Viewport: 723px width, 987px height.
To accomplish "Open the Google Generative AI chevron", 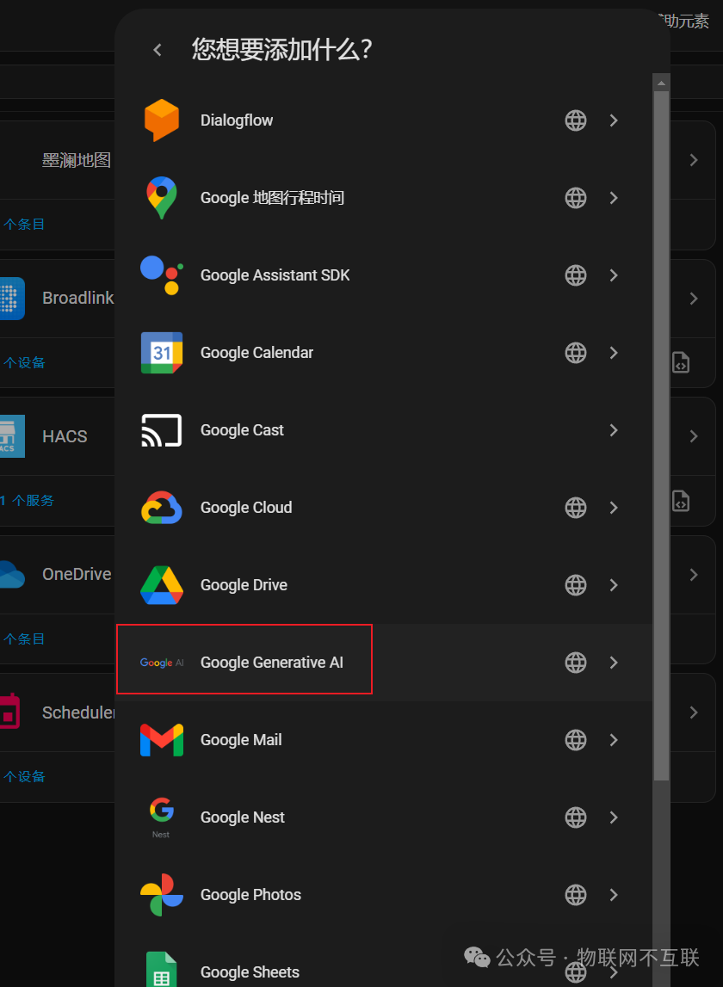I will click(x=614, y=663).
